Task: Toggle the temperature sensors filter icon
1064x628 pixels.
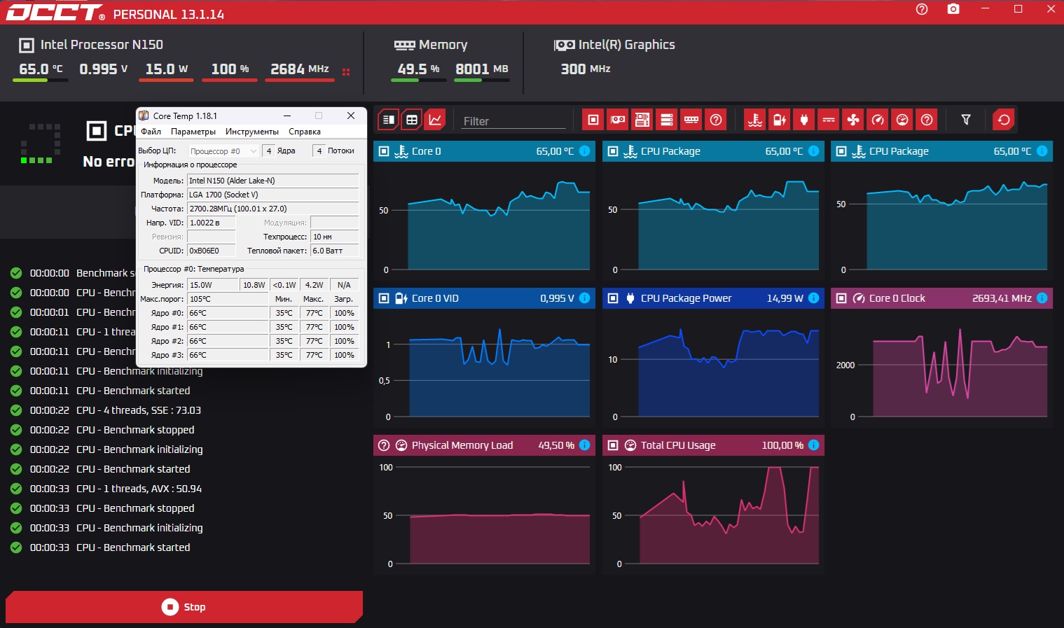Action: (x=755, y=120)
